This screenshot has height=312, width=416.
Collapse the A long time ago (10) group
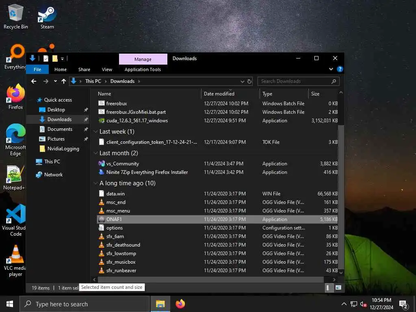(x=95, y=183)
